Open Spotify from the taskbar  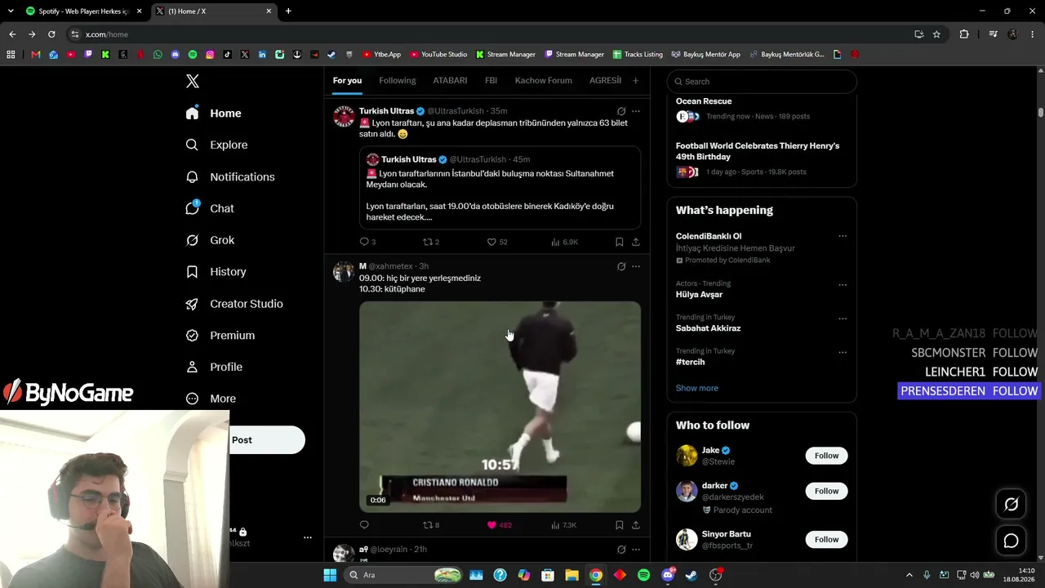[x=643, y=575]
